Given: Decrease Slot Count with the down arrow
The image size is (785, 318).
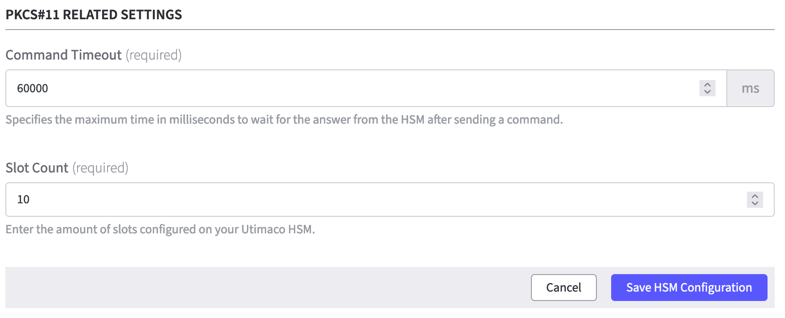Looking at the screenshot, I should pos(755,203).
